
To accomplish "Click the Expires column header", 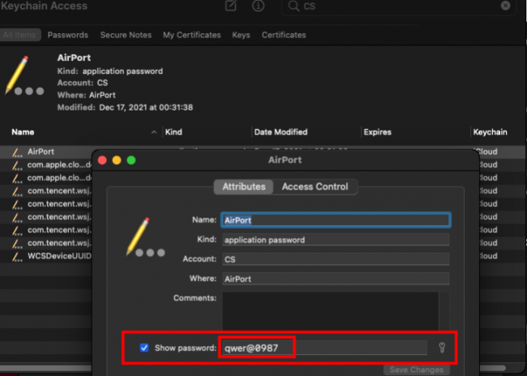I will pyautogui.click(x=415, y=132).
